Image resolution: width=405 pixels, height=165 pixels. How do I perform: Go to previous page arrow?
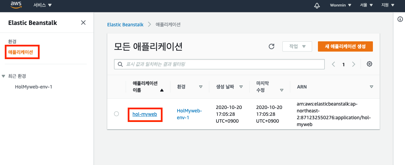point(333,64)
